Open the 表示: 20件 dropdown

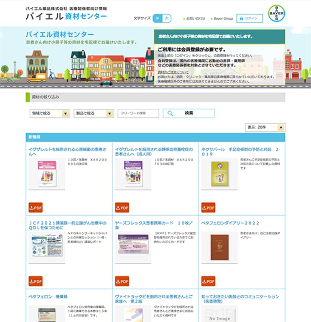tap(265, 128)
